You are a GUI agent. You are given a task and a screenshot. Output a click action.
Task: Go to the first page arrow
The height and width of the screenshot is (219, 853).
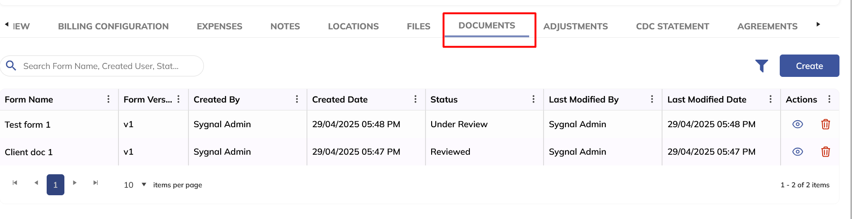pos(15,183)
